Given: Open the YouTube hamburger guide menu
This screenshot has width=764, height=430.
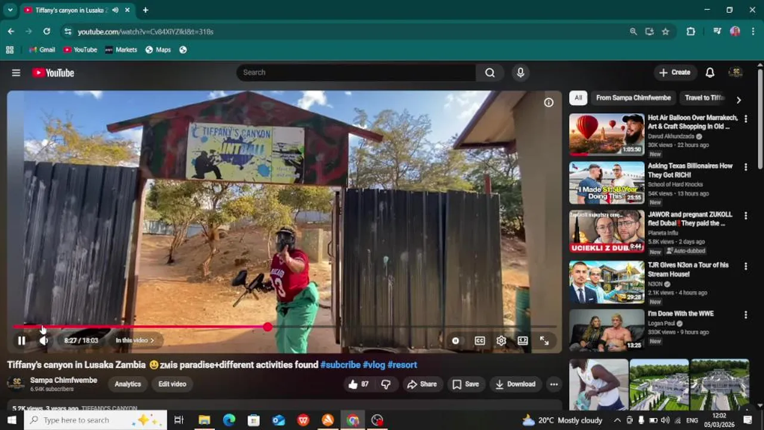Looking at the screenshot, I should (16, 72).
